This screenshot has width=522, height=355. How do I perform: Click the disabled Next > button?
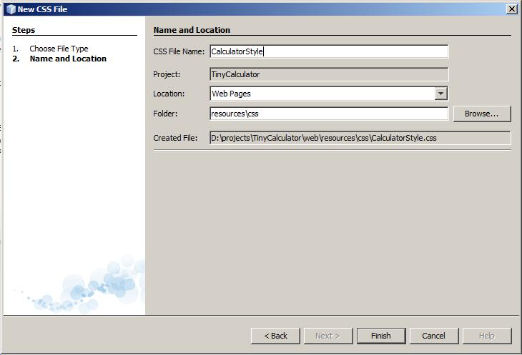328,336
